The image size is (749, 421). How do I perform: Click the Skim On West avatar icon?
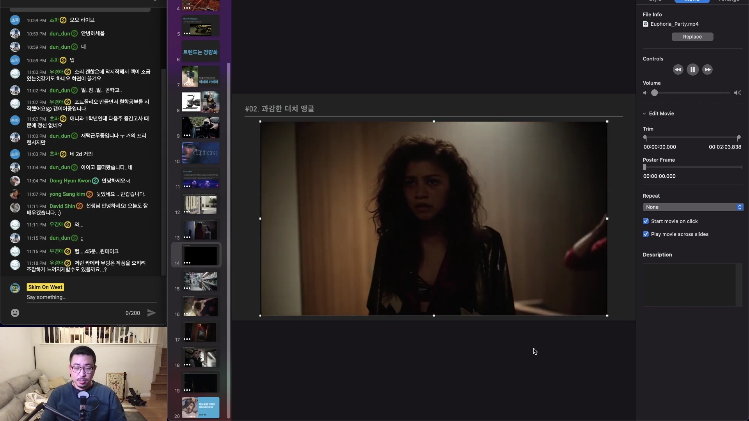[15, 288]
